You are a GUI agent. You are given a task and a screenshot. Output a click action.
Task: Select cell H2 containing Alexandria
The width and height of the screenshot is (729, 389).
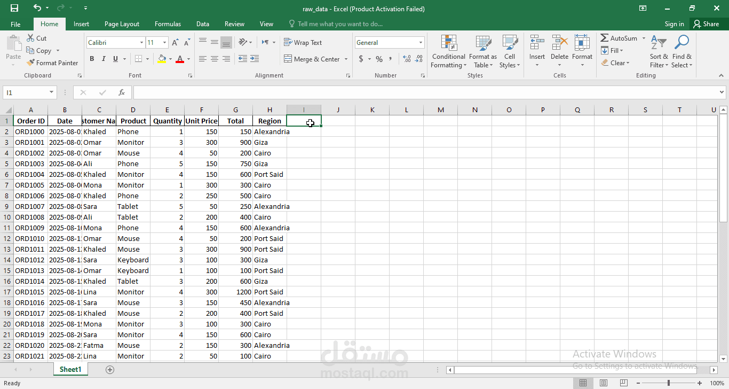click(x=270, y=132)
